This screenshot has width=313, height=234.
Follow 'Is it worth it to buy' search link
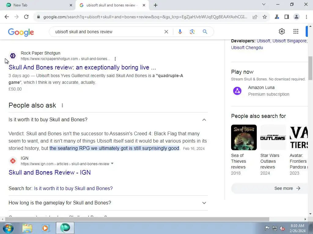73,188
